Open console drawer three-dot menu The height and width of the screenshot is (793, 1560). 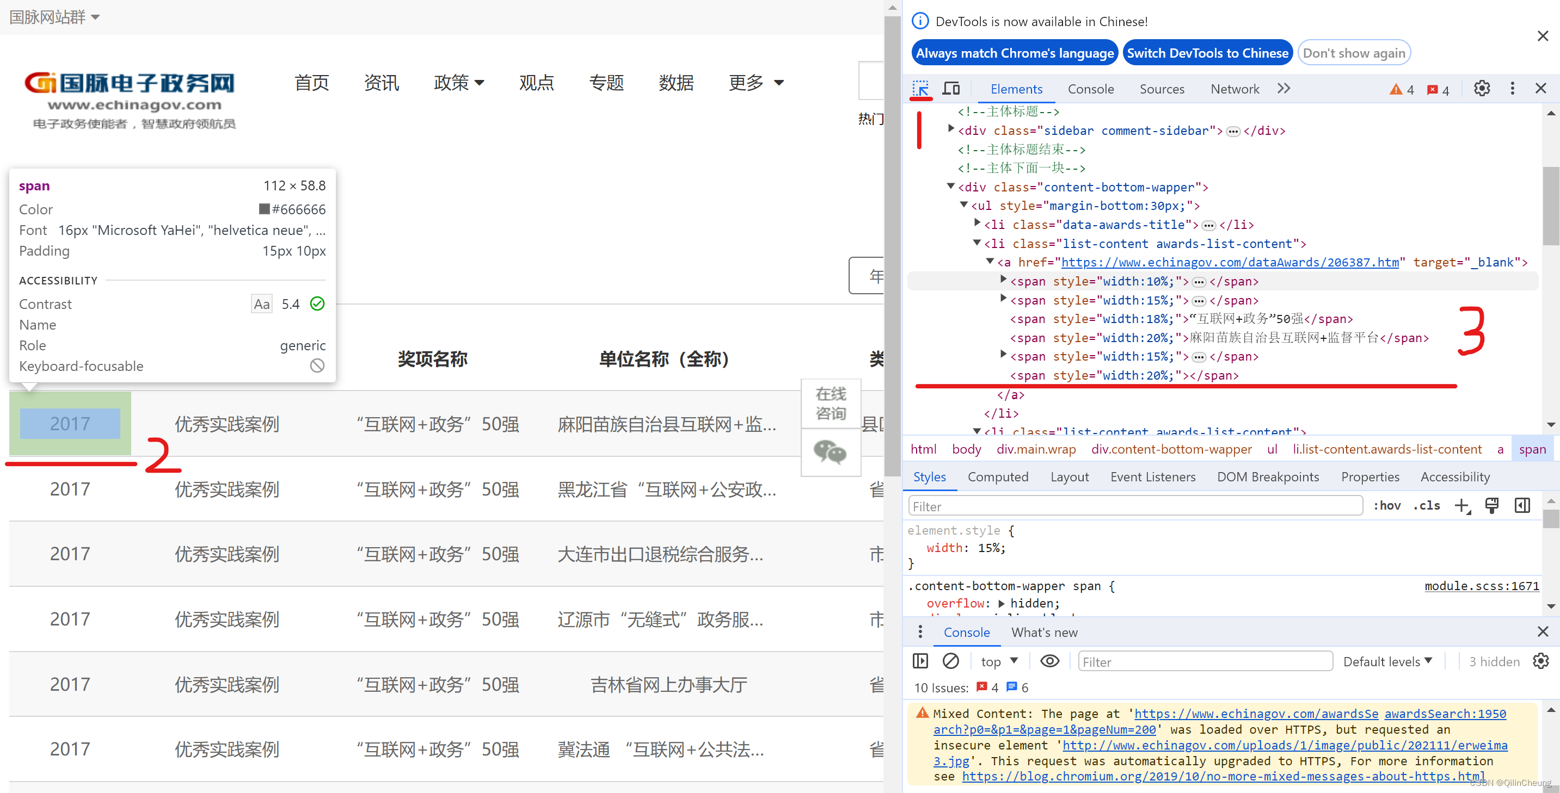920,632
